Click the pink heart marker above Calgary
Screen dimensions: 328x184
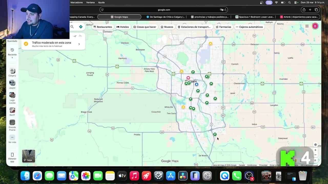[x=188, y=78]
